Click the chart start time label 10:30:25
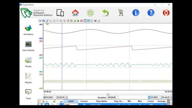The image size is (192, 108). pyautogui.click(x=47, y=91)
